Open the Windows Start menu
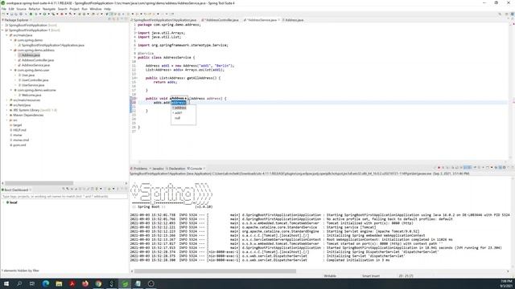The height and width of the screenshot is (289, 515). (6, 283)
